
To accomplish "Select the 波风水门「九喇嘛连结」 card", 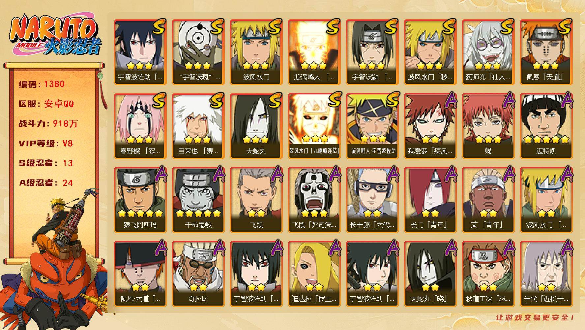I will coord(314,126).
